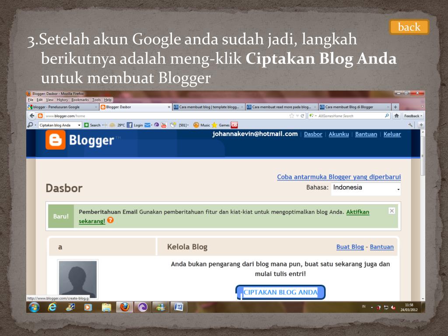Click the Keluar sign-out link
Viewport: 448px width, 336px height.
[x=392, y=134]
